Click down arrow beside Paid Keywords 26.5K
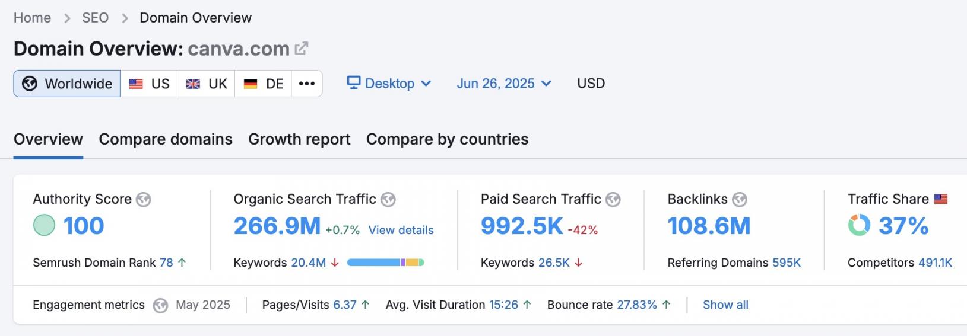 [578, 263]
